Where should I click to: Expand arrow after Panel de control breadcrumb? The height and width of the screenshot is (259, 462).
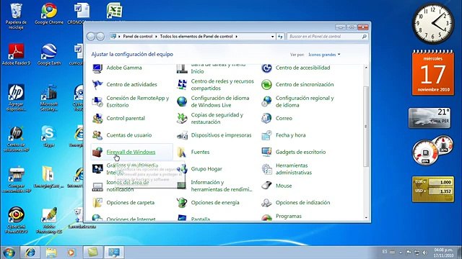(156, 37)
